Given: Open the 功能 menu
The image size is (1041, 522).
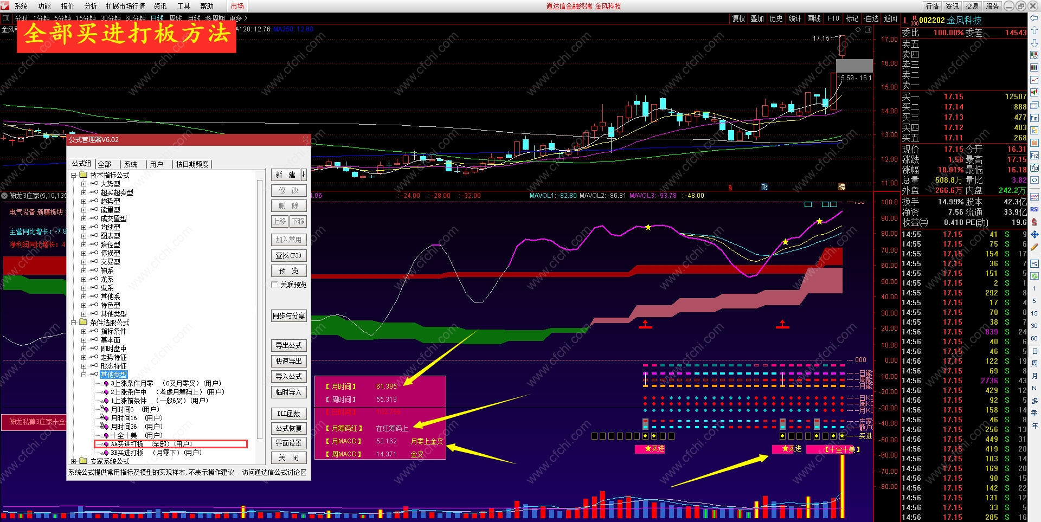Looking at the screenshot, I should (44, 6).
